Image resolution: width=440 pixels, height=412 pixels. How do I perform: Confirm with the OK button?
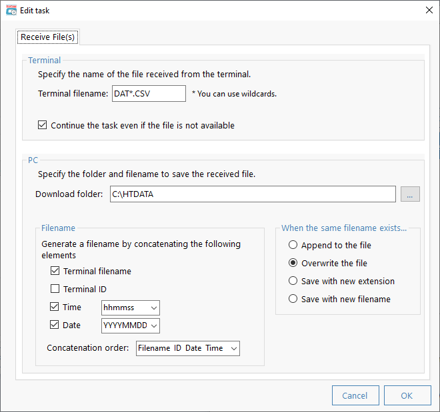407,395
